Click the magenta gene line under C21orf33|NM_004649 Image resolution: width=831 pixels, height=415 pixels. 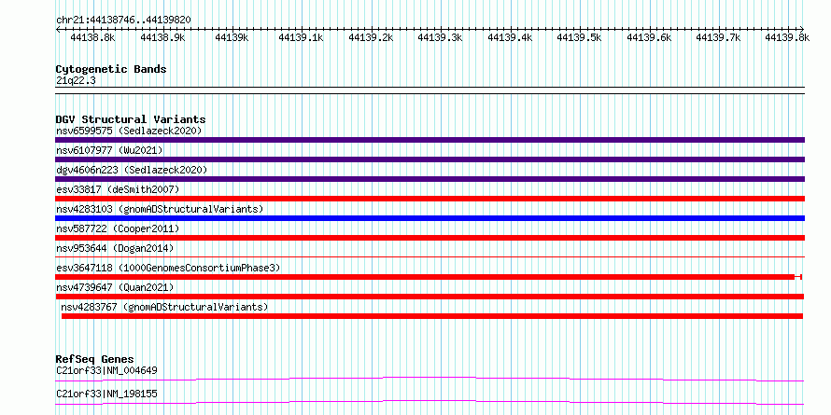(430, 379)
